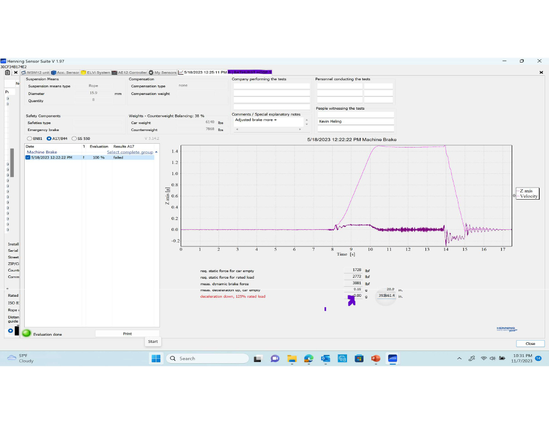
Task: Open Microsoft Edge from the taskbar
Action: [x=309, y=359]
